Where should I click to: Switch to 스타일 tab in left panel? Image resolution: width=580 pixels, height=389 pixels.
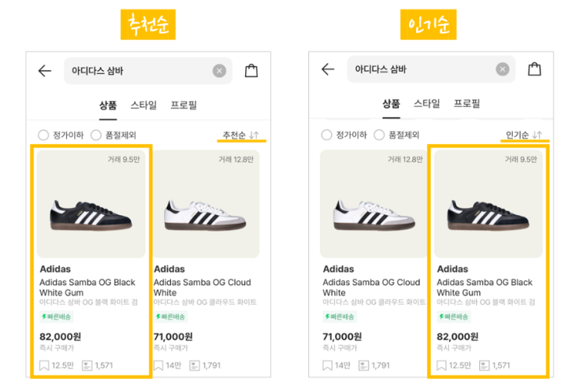tap(144, 104)
